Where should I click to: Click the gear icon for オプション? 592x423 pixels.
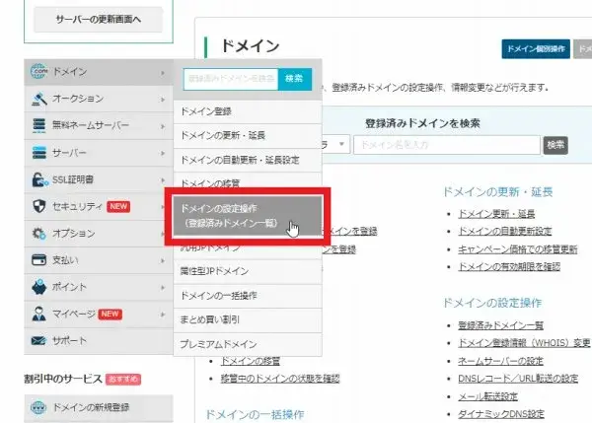[x=38, y=234]
